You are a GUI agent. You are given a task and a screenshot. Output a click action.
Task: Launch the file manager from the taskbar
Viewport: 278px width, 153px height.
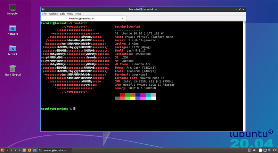pos(24,150)
